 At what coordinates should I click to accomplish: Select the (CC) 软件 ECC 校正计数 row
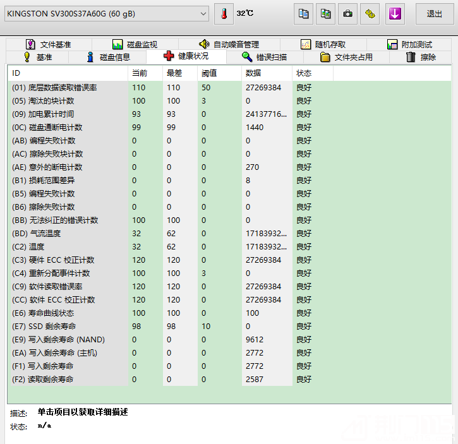coord(229,300)
